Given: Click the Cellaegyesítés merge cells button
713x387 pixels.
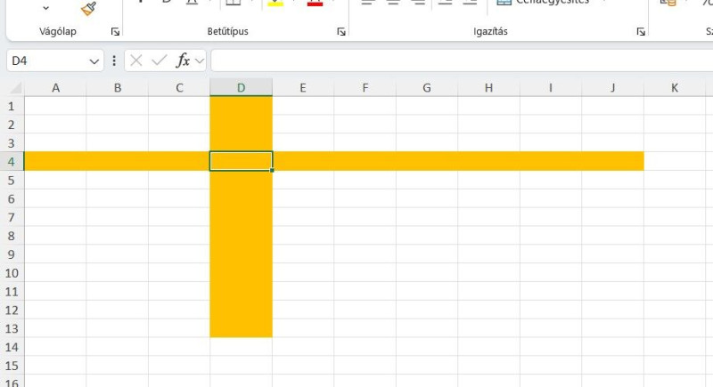Looking at the screenshot, I should coord(544,3).
